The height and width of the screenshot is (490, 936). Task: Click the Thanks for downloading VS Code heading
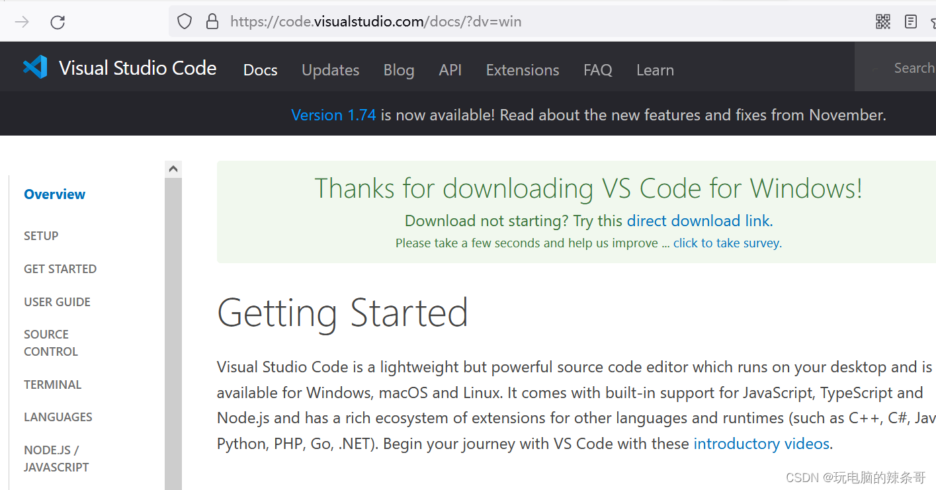[589, 188]
